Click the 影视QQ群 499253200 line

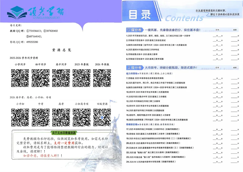pos(24,42)
